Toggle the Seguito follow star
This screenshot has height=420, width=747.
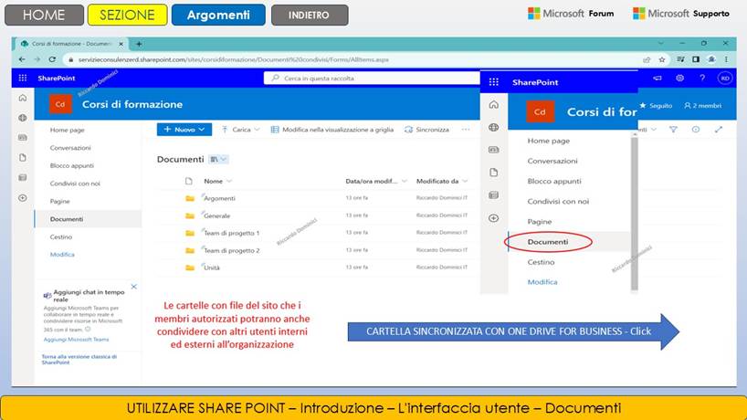pos(643,105)
